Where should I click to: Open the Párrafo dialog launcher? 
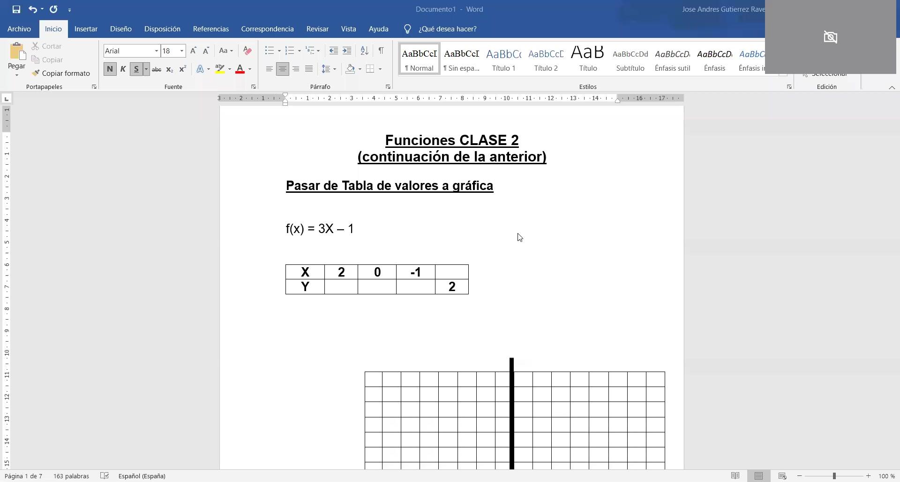388,87
